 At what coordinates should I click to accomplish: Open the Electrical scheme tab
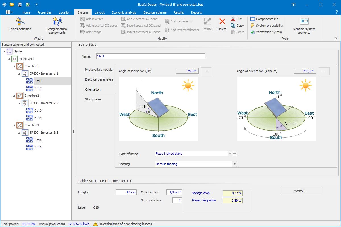click(155, 12)
